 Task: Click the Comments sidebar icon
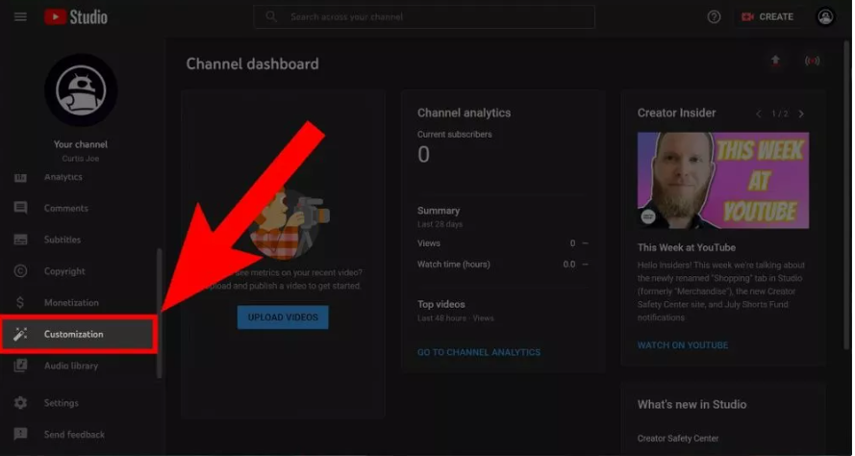point(20,208)
